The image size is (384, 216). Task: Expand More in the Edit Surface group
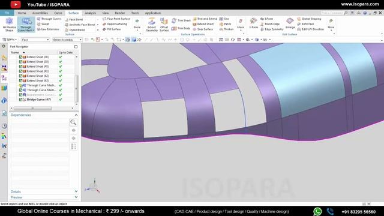point(331,24)
